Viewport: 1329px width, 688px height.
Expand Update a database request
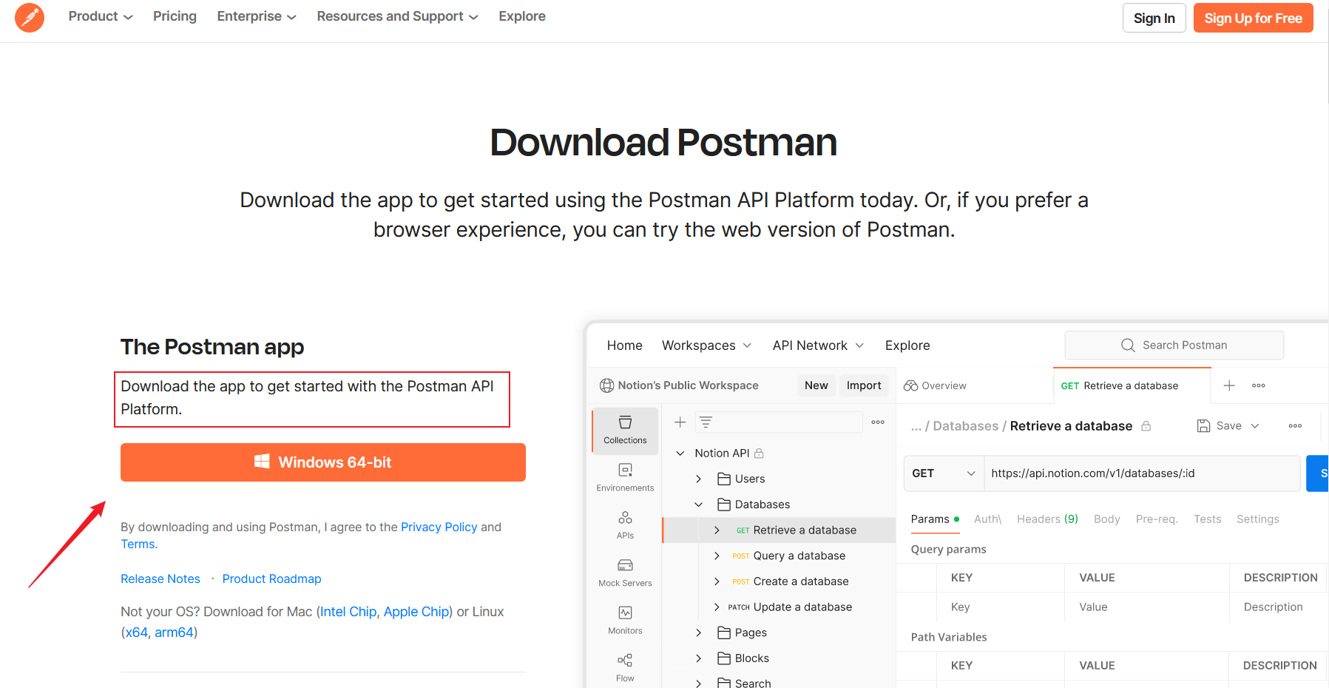pyautogui.click(x=717, y=607)
